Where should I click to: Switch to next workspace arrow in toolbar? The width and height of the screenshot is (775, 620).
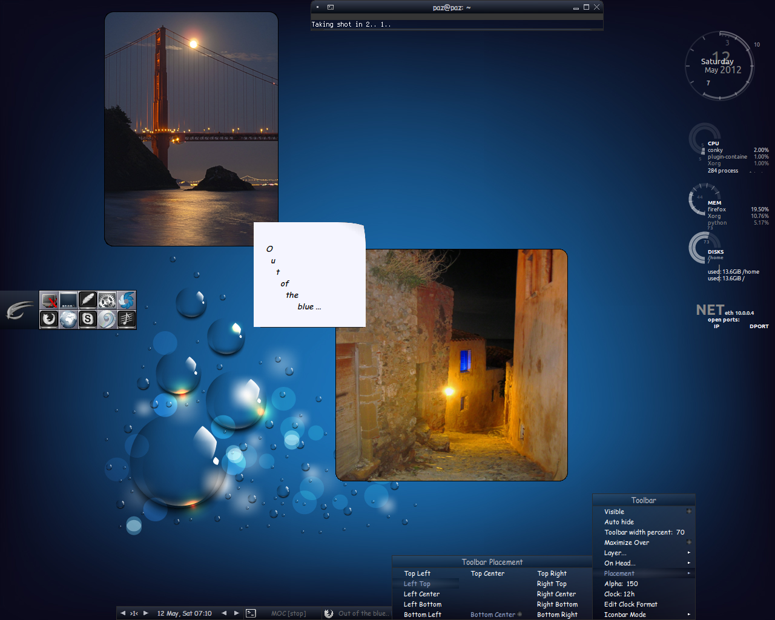point(146,613)
